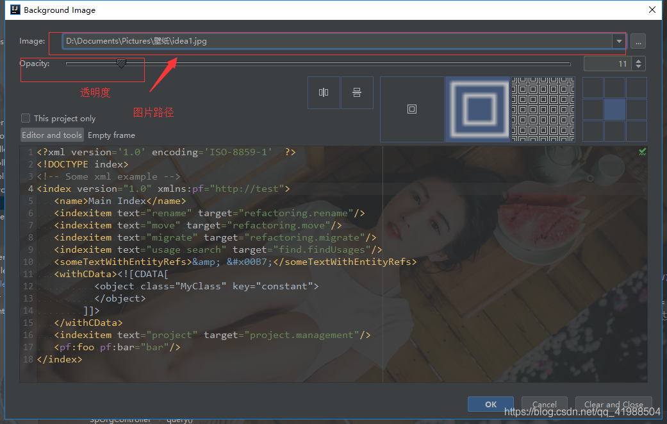
Task: Choose the bottom-left anchor cell
Action: coord(593,131)
